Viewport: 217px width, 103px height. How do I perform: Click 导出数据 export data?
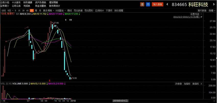(x=78, y=10)
